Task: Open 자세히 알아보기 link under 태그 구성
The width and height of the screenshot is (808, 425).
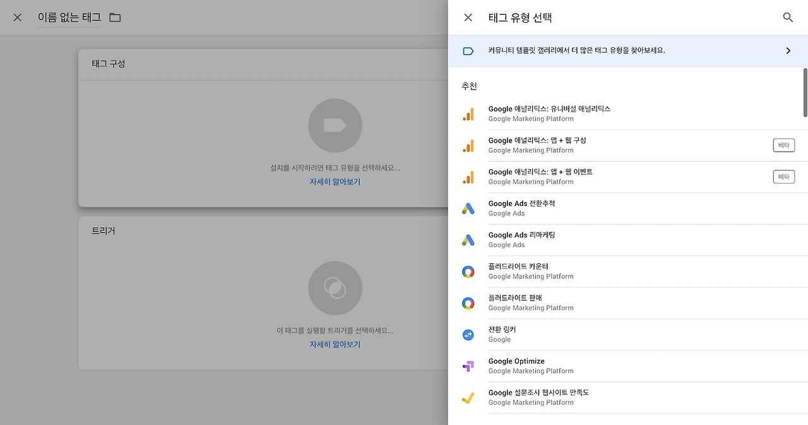Action: pos(335,182)
